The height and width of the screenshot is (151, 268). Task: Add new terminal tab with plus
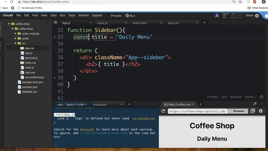click(x=129, y=104)
